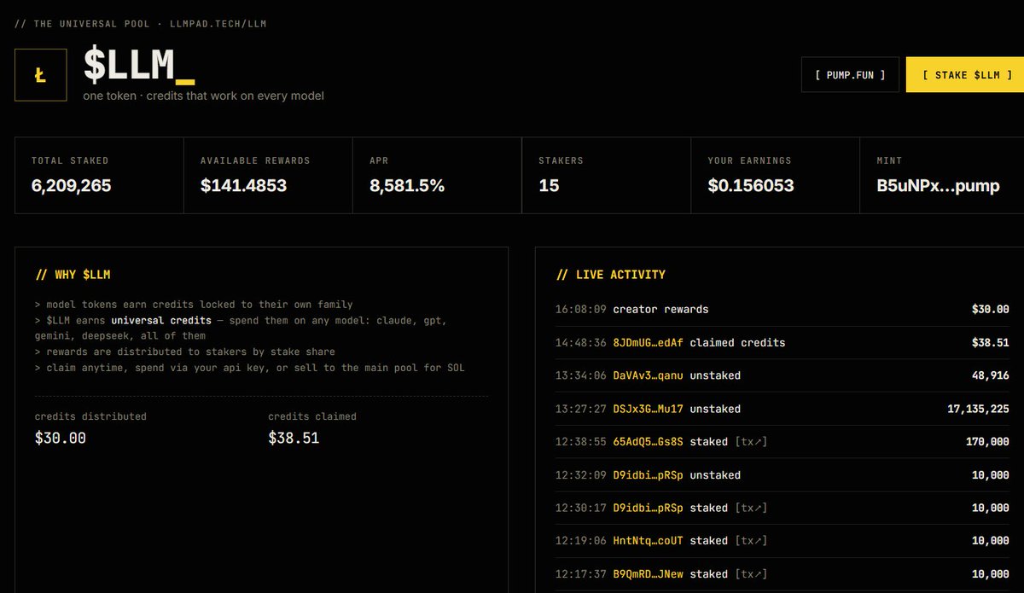Click the "// WHY $LLM" heading

(x=73, y=275)
